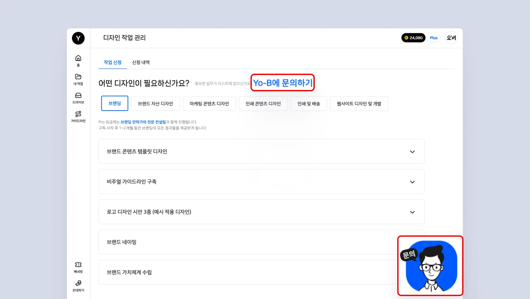Viewport: 530px width, 299px height.
Task: Expand chevron for 비주얼 가이드라인 구축
Action: (412, 182)
